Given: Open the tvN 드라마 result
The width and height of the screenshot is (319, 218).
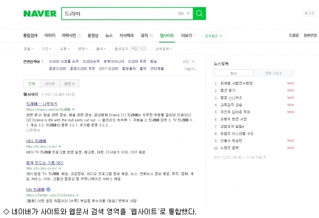Looking at the screenshot, I should (x=35, y=189).
